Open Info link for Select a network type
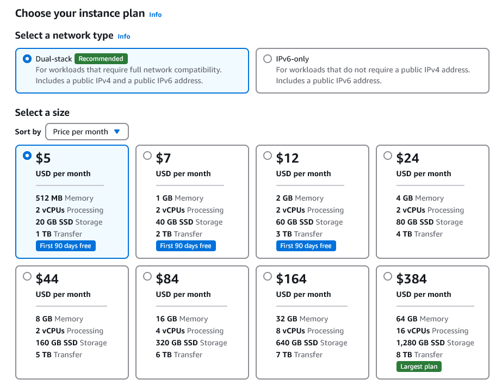 (x=124, y=36)
